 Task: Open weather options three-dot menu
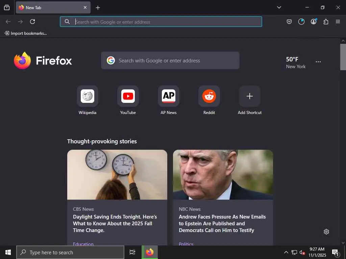[318, 62]
